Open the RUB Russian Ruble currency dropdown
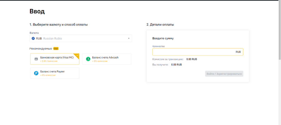281x125 pixels. (81, 38)
